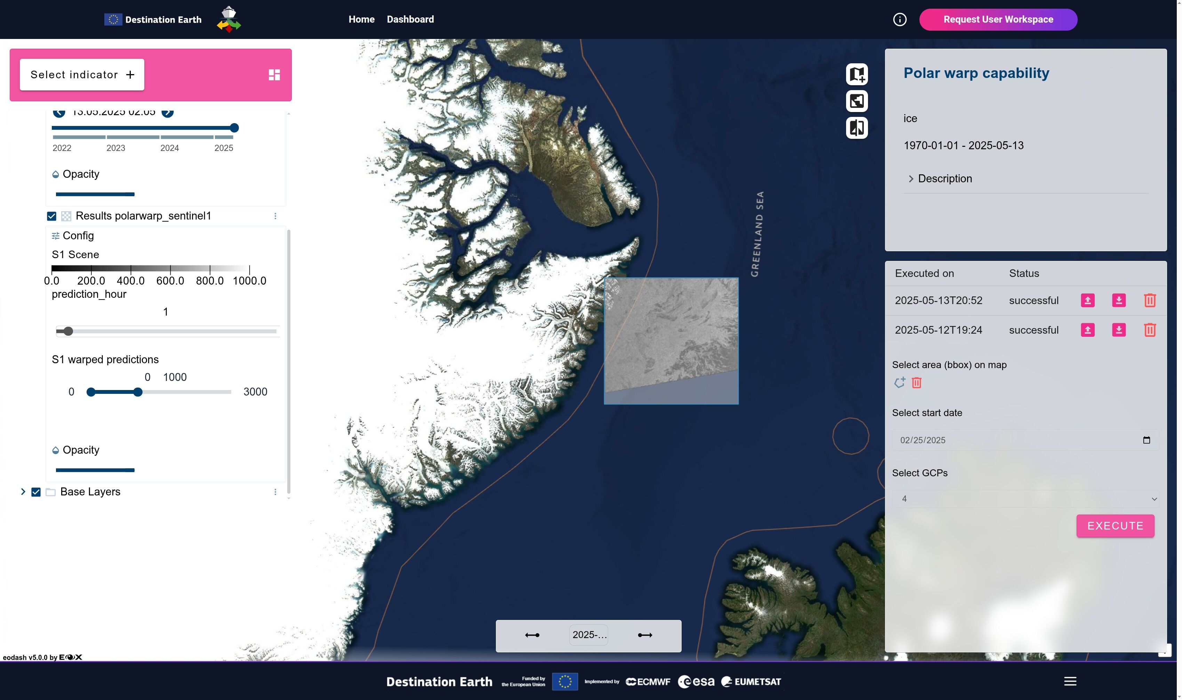Open layout grid icon in pink panel
This screenshot has width=1182, height=700.
[274, 74]
